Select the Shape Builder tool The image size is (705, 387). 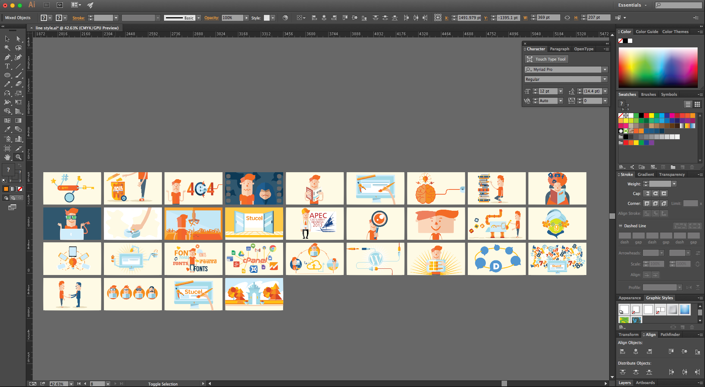[7, 111]
